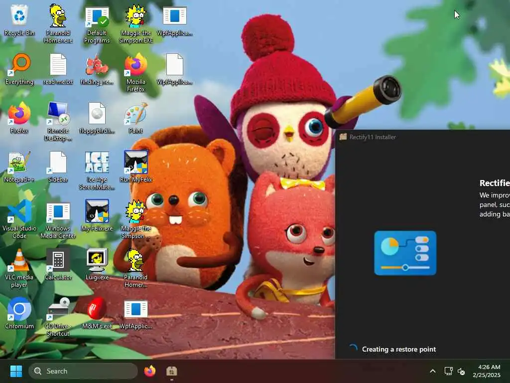510x383 pixels.
Task: Open Notepad++ shortcut
Action: click(19, 167)
